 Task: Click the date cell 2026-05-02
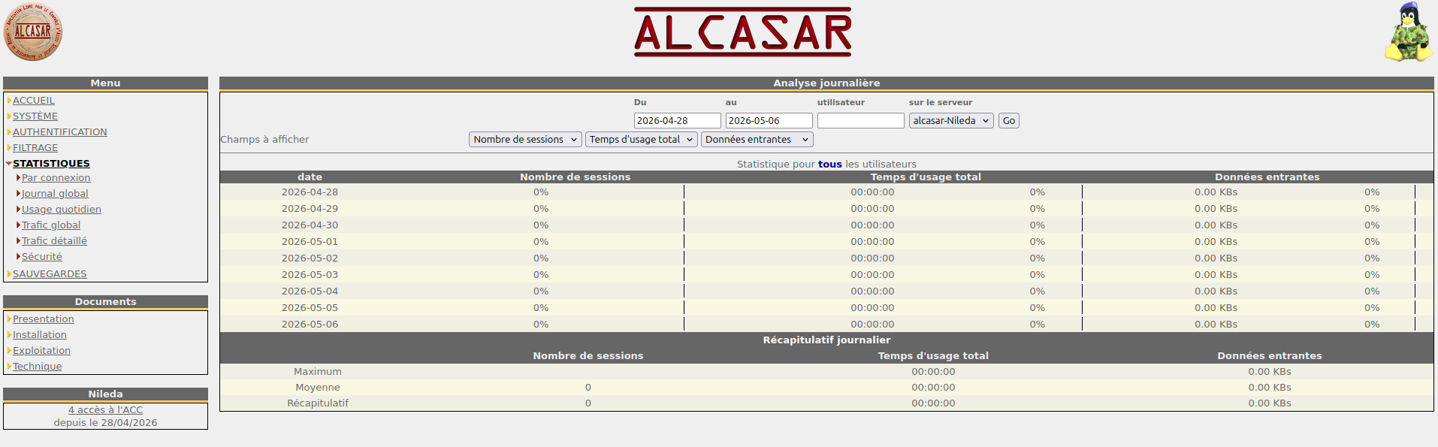coord(310,258)
